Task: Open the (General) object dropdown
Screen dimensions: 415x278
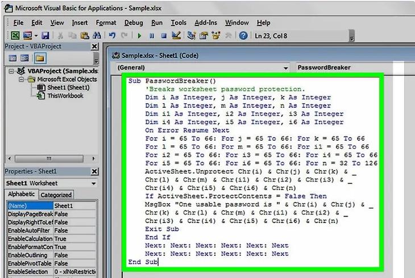Action: (285, 68)
